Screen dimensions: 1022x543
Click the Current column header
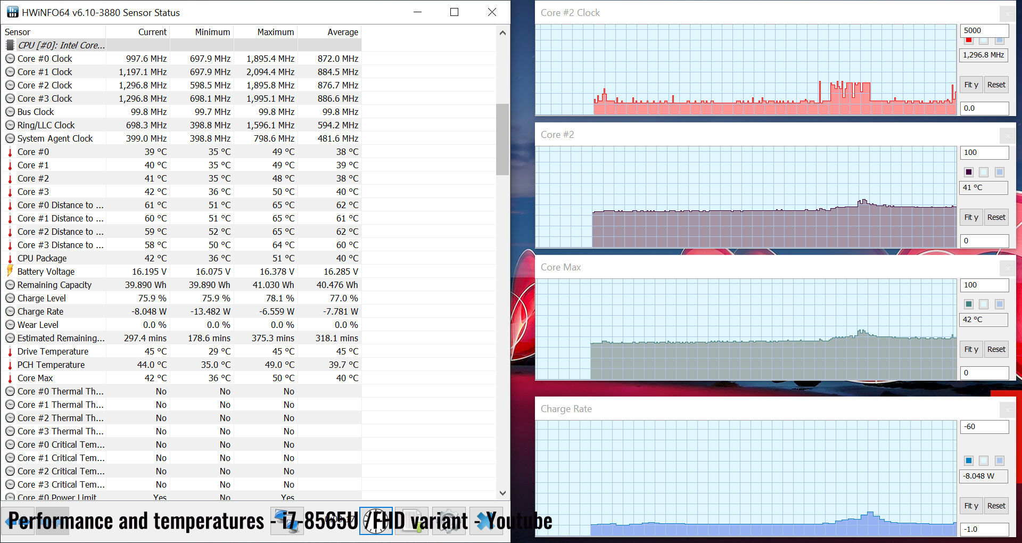138,32
